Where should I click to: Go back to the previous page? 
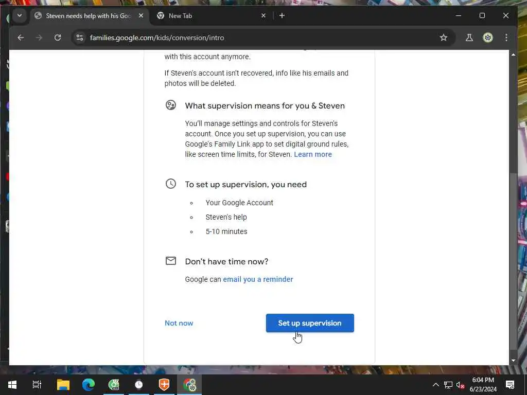[x=21, y=38]
